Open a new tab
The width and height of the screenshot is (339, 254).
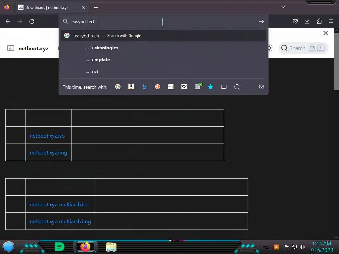click(96, 8)
